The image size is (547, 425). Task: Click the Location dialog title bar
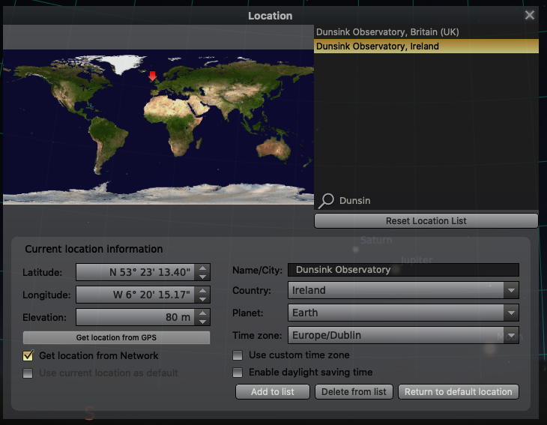tap(271, 15)
